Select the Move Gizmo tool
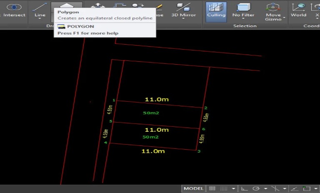 [x=273, y=12]
